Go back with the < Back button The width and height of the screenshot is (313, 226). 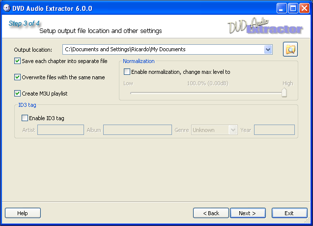pyautogui.click(x=211, y=213)
